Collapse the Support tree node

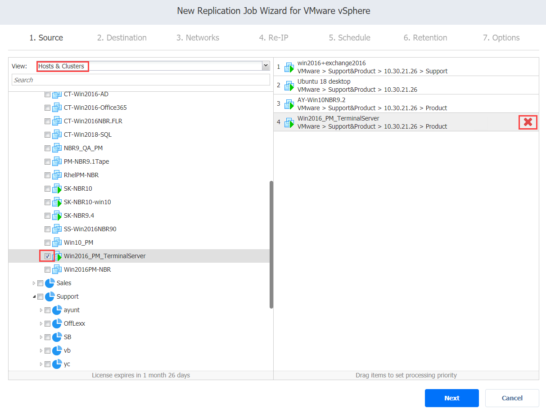(34, 297)
